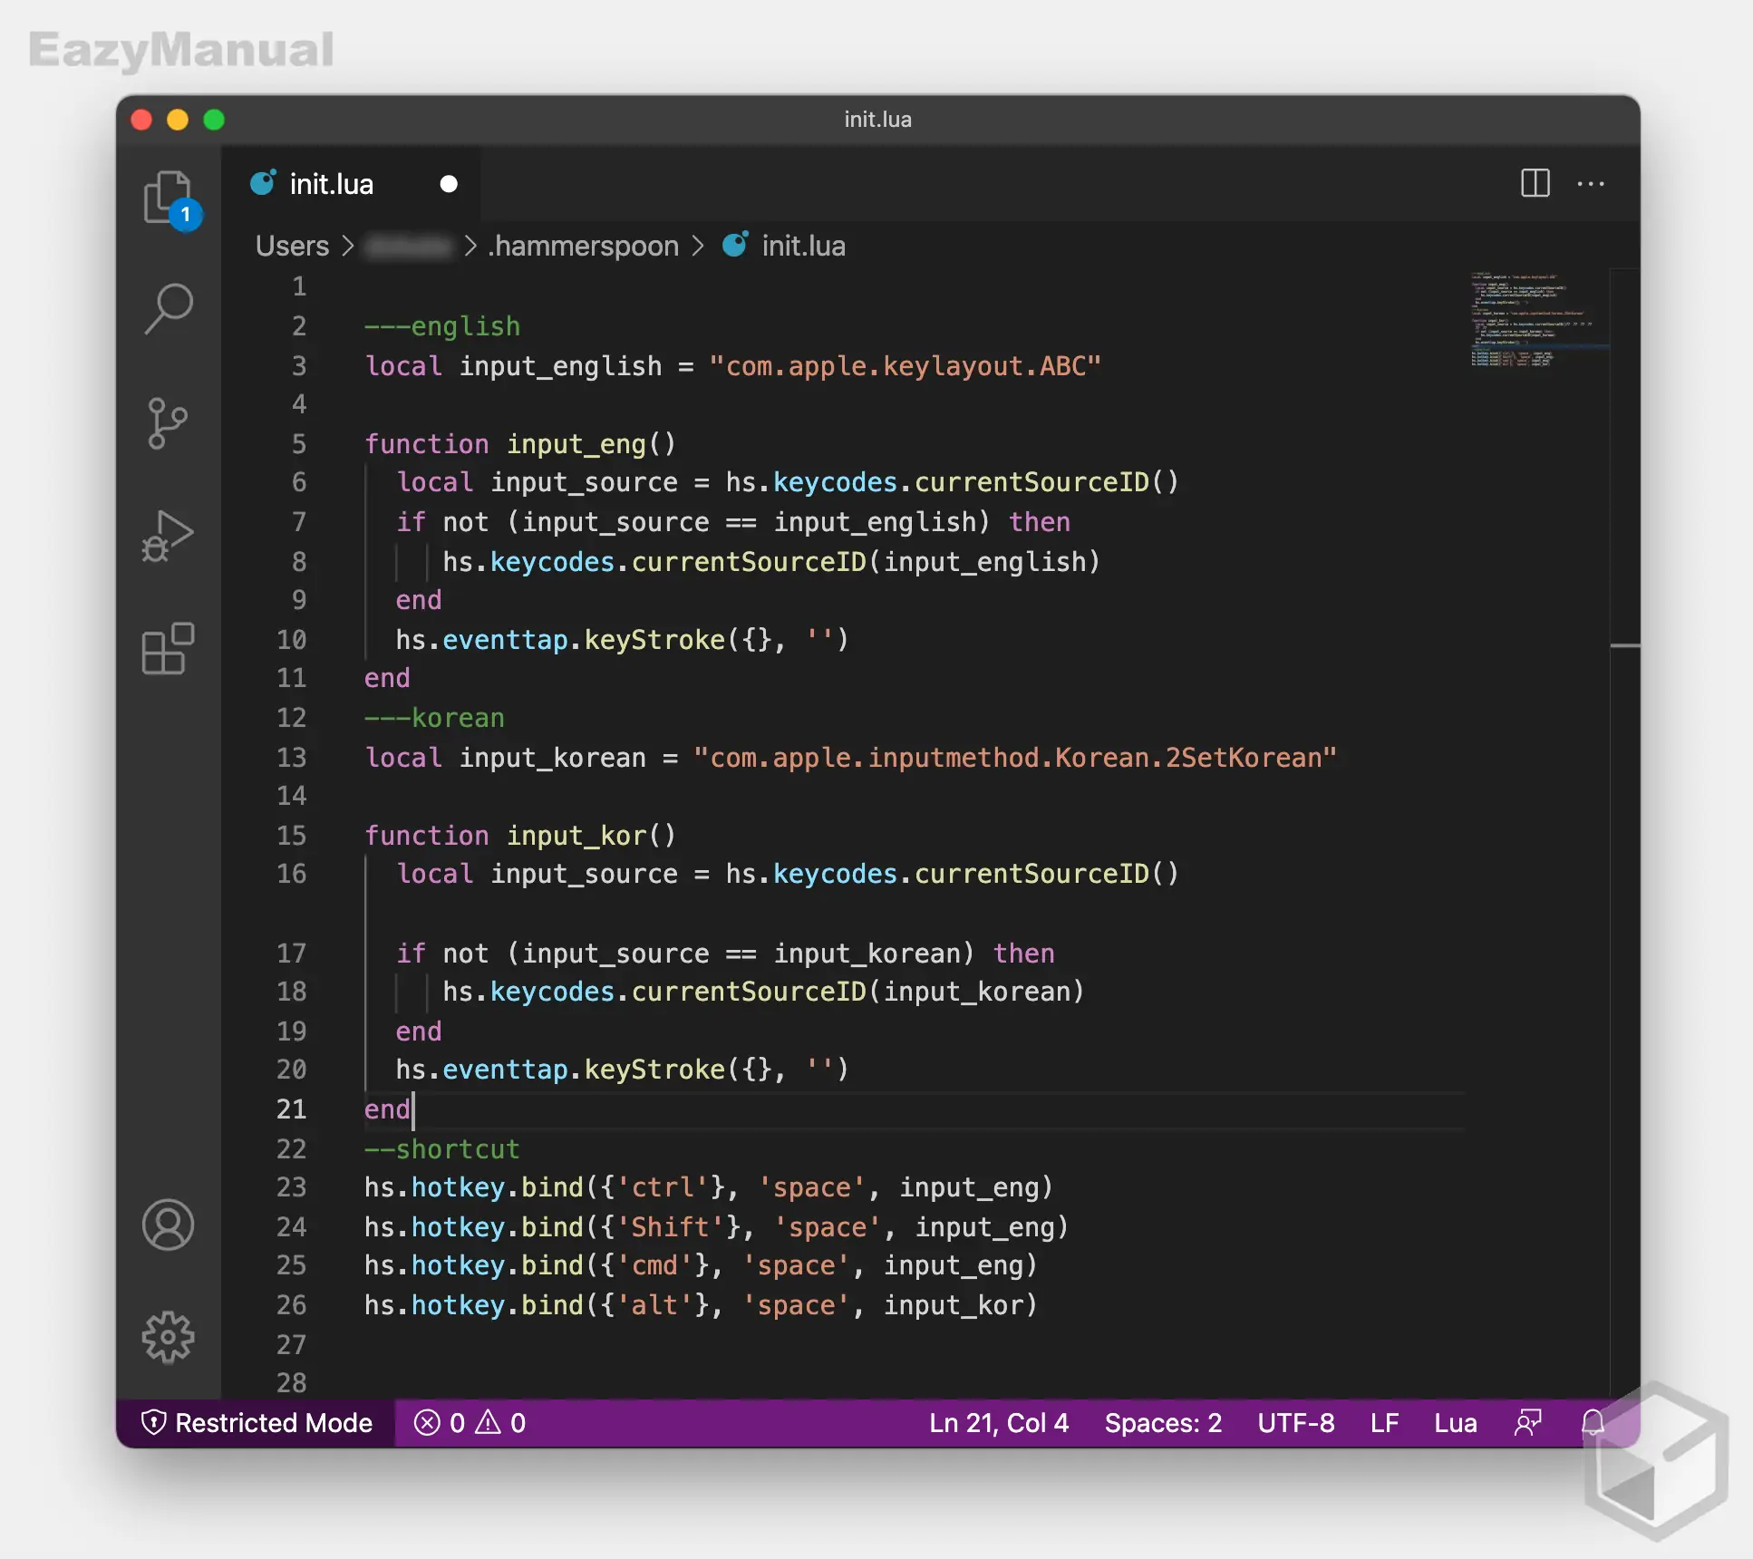Change indentation via Spaces: 2

(1162, 1422)
